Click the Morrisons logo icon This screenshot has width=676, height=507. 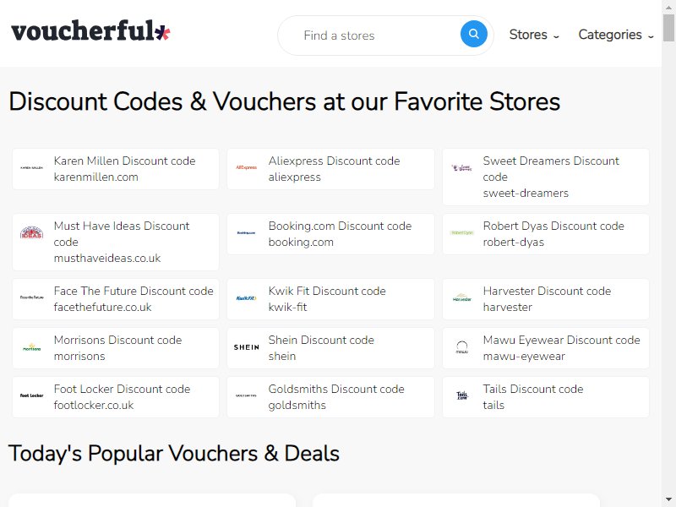pos(31,347)
